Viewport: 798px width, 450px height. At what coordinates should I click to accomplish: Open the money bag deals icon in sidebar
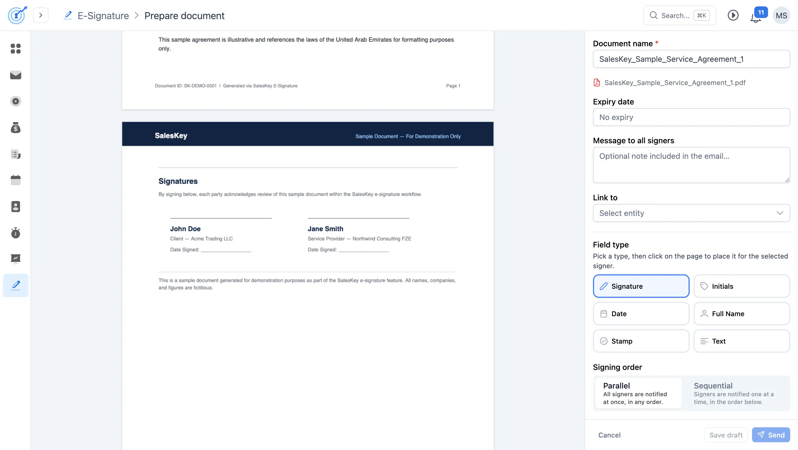pyautogui.click(x=16, y=127)
